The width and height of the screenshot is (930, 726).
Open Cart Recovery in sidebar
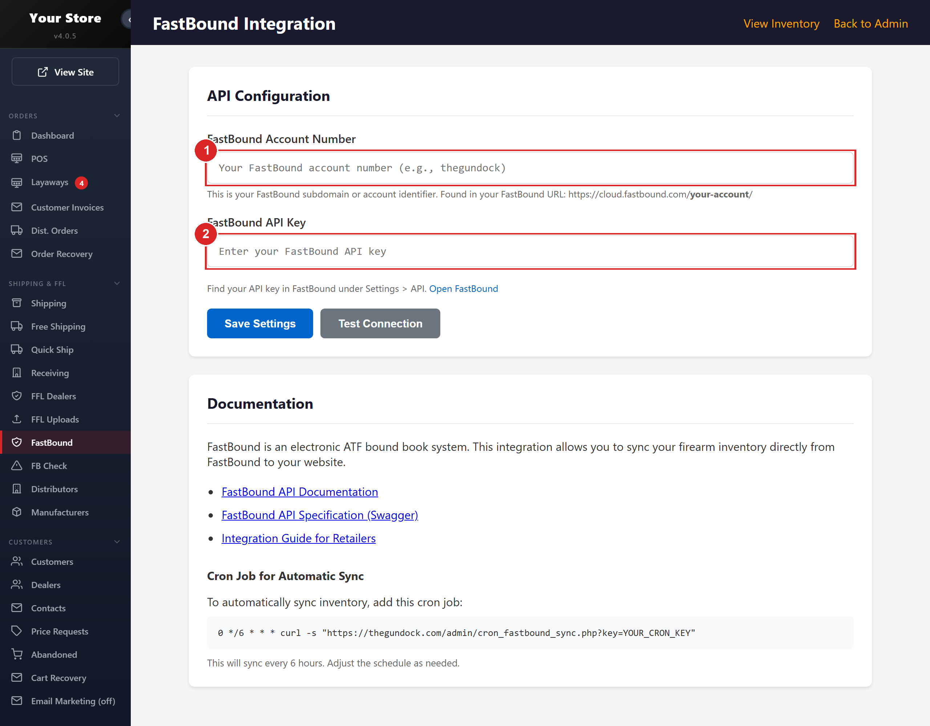(66, 677)
